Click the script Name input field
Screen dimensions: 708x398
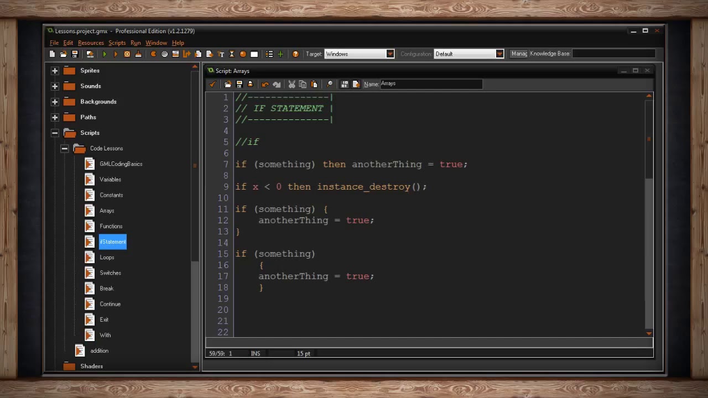(431, 84)
